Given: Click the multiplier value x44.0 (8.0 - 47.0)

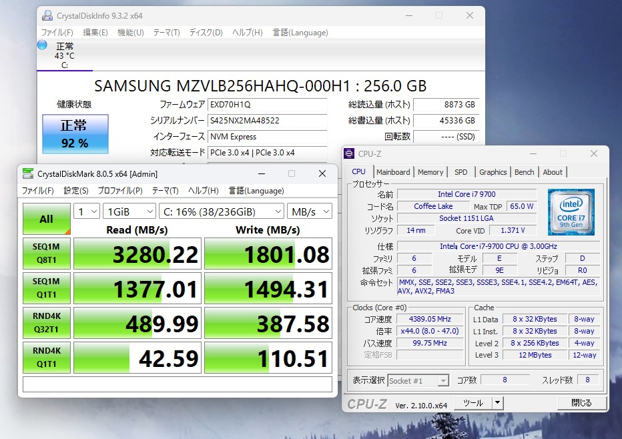Looking at the screenshot, I should (x=430, y=331).
